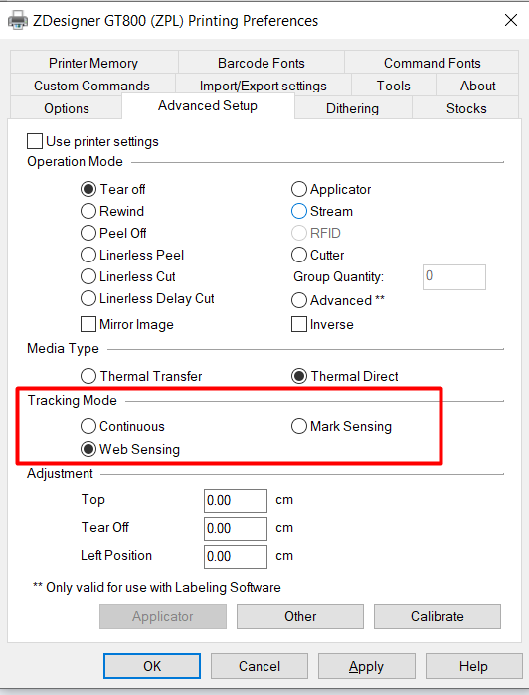529x695 pixels.
Task: Click the Calibrate button
Action: 438,616
